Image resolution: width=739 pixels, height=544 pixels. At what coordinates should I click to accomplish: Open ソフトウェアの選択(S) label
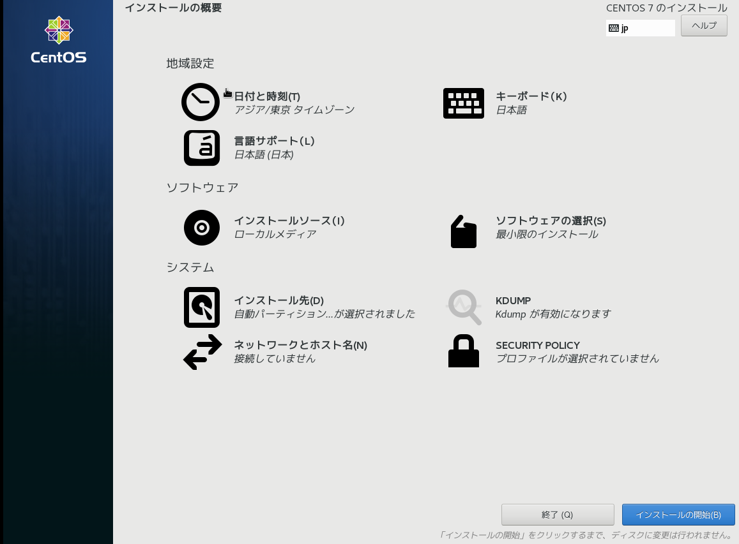click(x=551, y=221)
